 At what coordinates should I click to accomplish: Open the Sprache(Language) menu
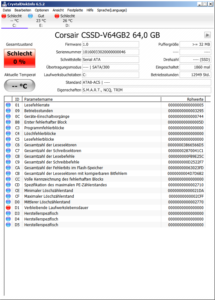[x=112, y=10]
